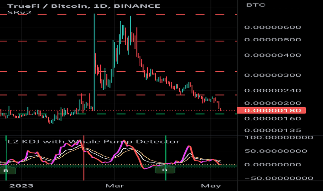Click the 50.00000000 indicator scale value

coord(276,151)
